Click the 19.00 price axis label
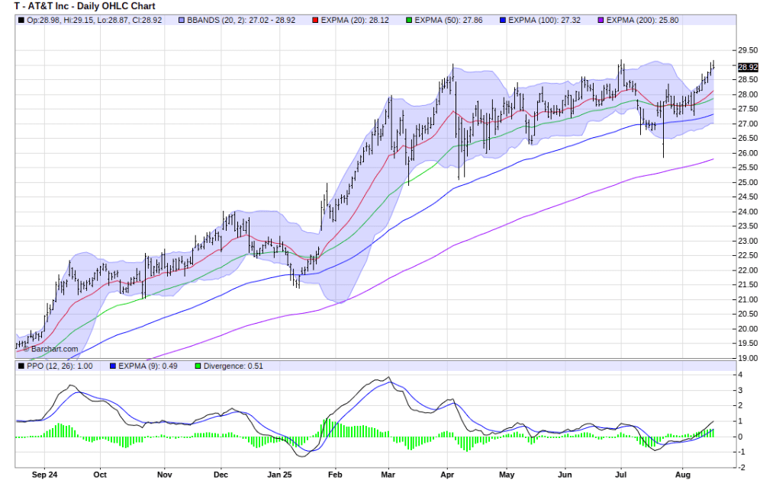Screen dimensions: 776x502 pyautogui.click(x=748, y=358)
